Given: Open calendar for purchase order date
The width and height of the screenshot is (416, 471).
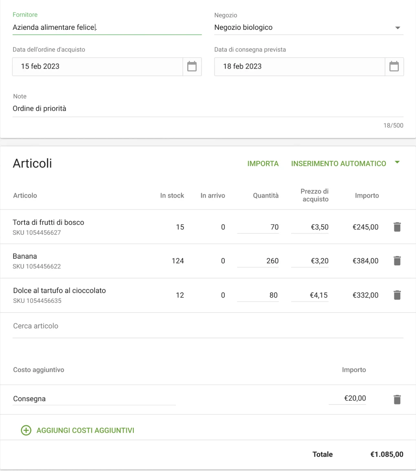Looking at the screenshot, I should (192, 67).
